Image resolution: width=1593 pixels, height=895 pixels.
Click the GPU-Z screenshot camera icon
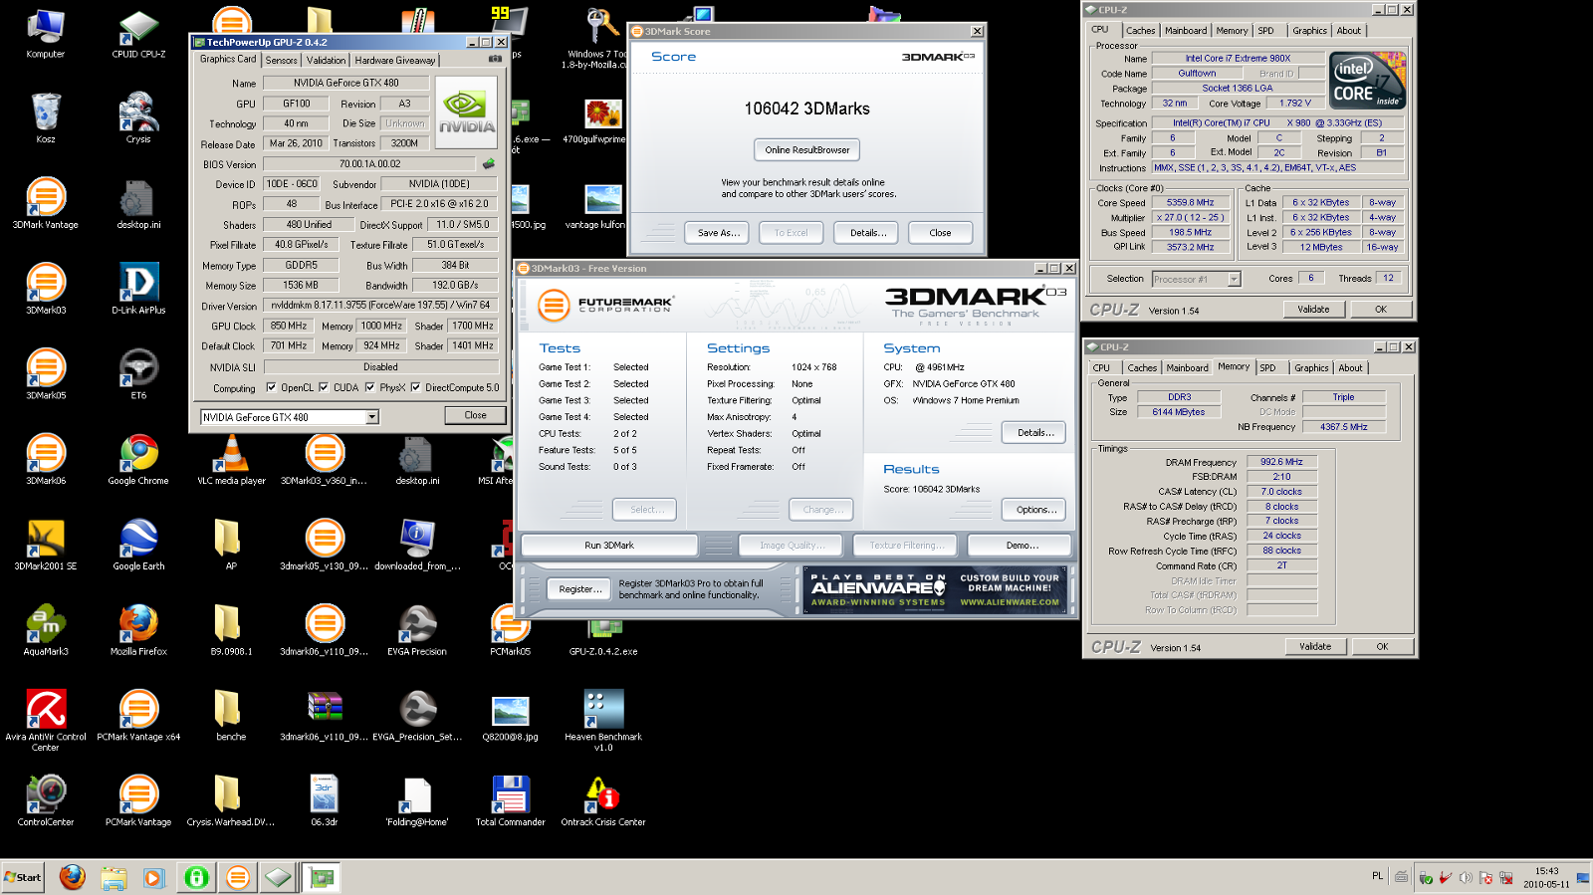(x=495, y=59)
